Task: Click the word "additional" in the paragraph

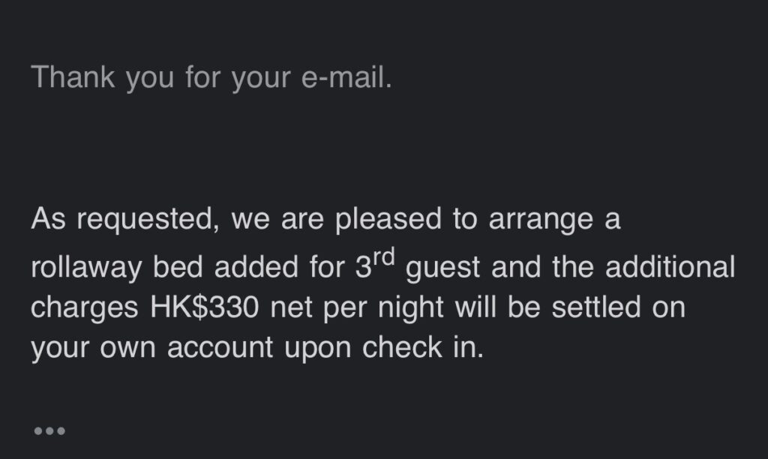Action: click(670, 267)
